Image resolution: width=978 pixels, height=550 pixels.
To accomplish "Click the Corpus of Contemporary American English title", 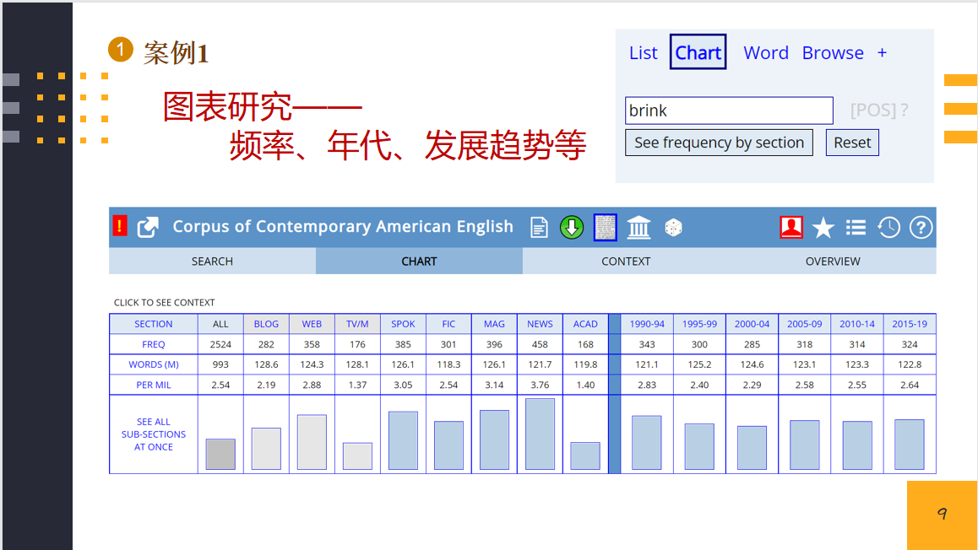I will pyautogui.click(x=343, y=226).
